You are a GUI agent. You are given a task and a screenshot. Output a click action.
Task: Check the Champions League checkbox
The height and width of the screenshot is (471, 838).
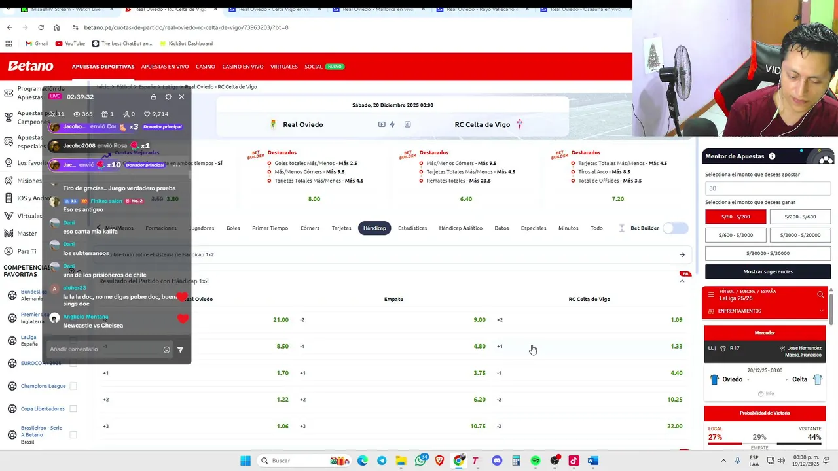coord(73,386)
